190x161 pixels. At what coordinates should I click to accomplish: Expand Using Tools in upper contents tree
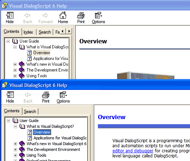click(15, 76)
